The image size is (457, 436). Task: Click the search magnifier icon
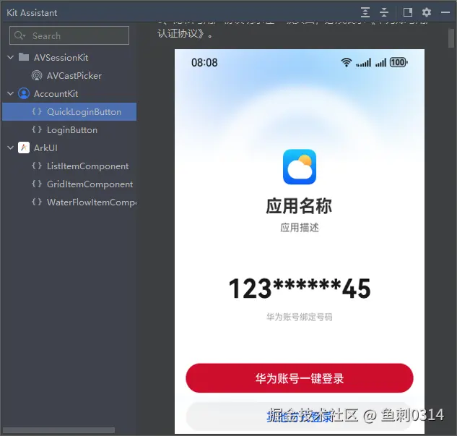click(19, 35)
